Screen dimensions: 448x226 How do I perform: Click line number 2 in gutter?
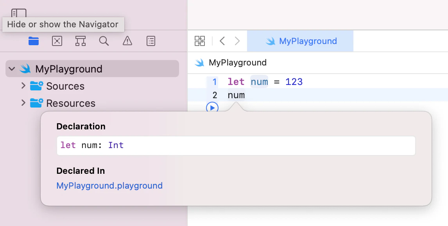coord(215,95)
